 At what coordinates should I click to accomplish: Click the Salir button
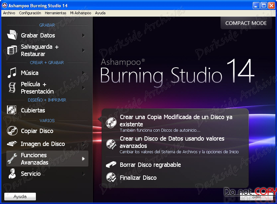pyautogui.click(x=256, y=196)
